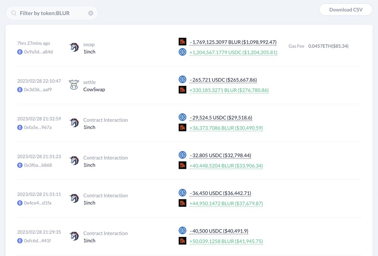Click 1inch name in the swap row
This screenshot has width=378, height=256.
click(x=89, y=52)
